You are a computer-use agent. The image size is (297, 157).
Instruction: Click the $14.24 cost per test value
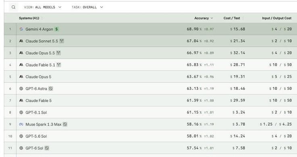(237, 136)
